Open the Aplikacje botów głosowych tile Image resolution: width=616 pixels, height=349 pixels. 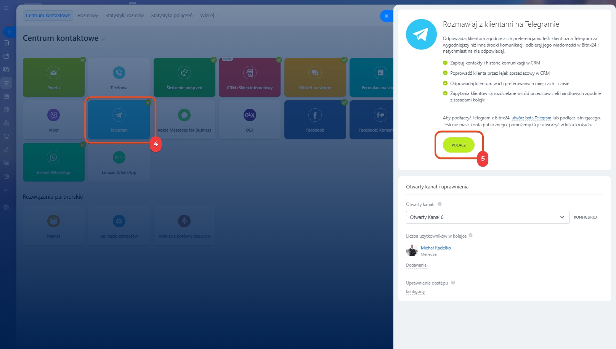click(184, 226)
